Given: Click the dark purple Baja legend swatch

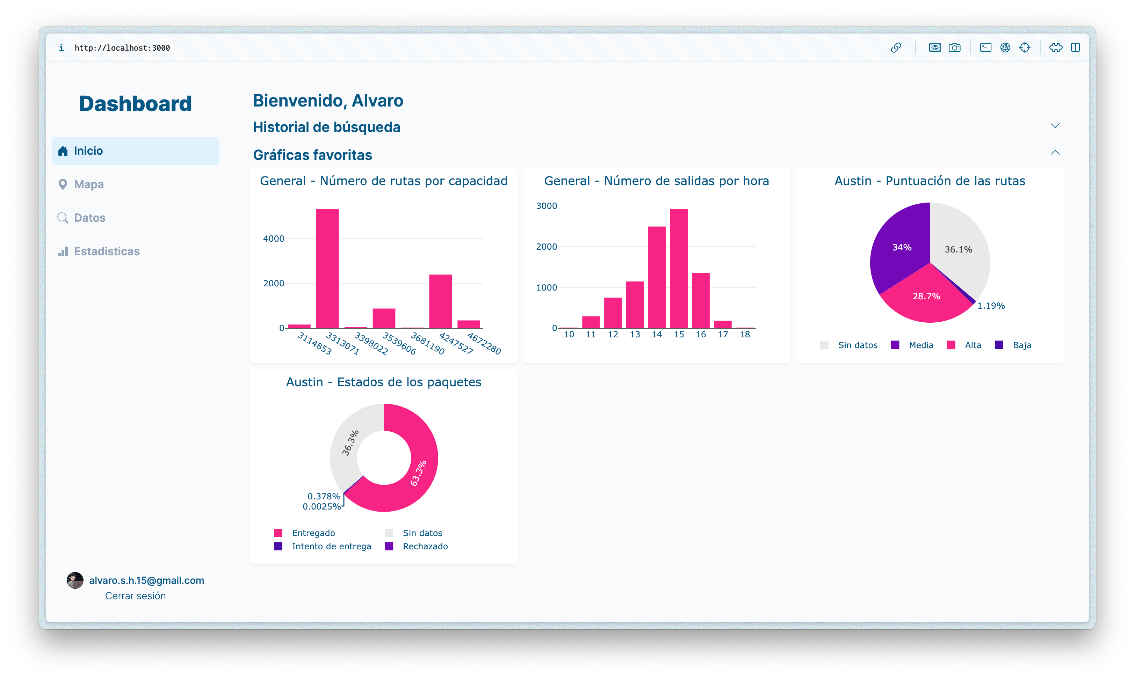Looking at the screenshot, I should pyautogui.click(x=999, y=345).
